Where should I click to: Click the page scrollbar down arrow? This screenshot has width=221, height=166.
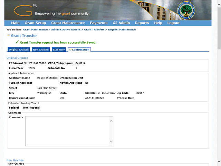pyautogui.click(x=219, y=162)
